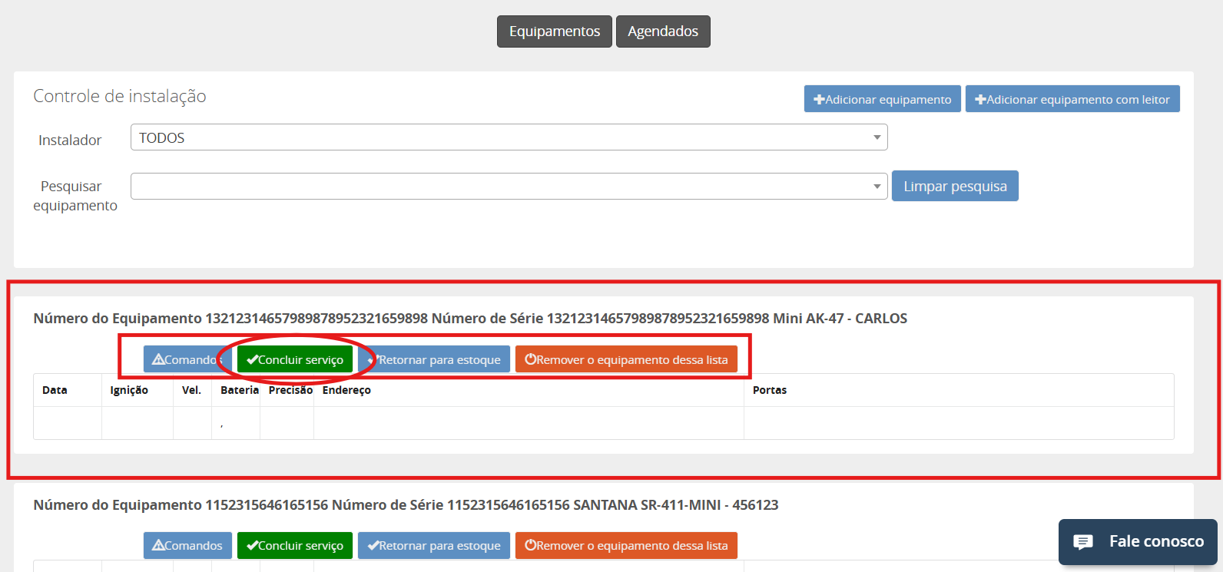Switch to the Agendados tab
1223x572 pixels.
tap(662, 31)
